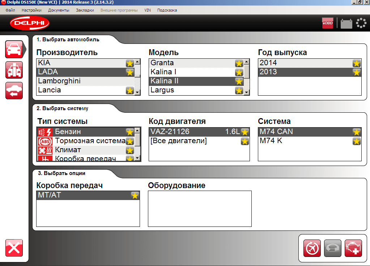
Task: Open the Настройки menu
Action: click(x=31, y=10)
